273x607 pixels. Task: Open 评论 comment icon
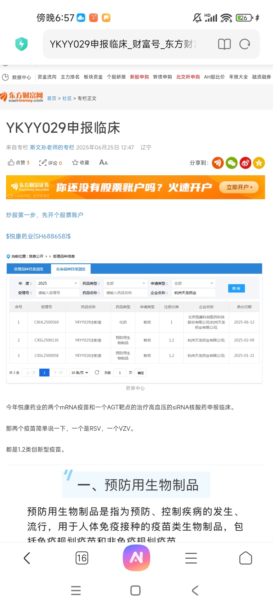coord(43,163)
